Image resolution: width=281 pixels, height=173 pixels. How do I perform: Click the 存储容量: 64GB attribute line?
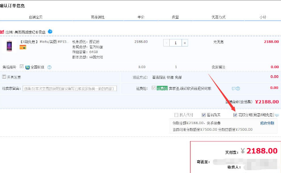tap(85, 52)
